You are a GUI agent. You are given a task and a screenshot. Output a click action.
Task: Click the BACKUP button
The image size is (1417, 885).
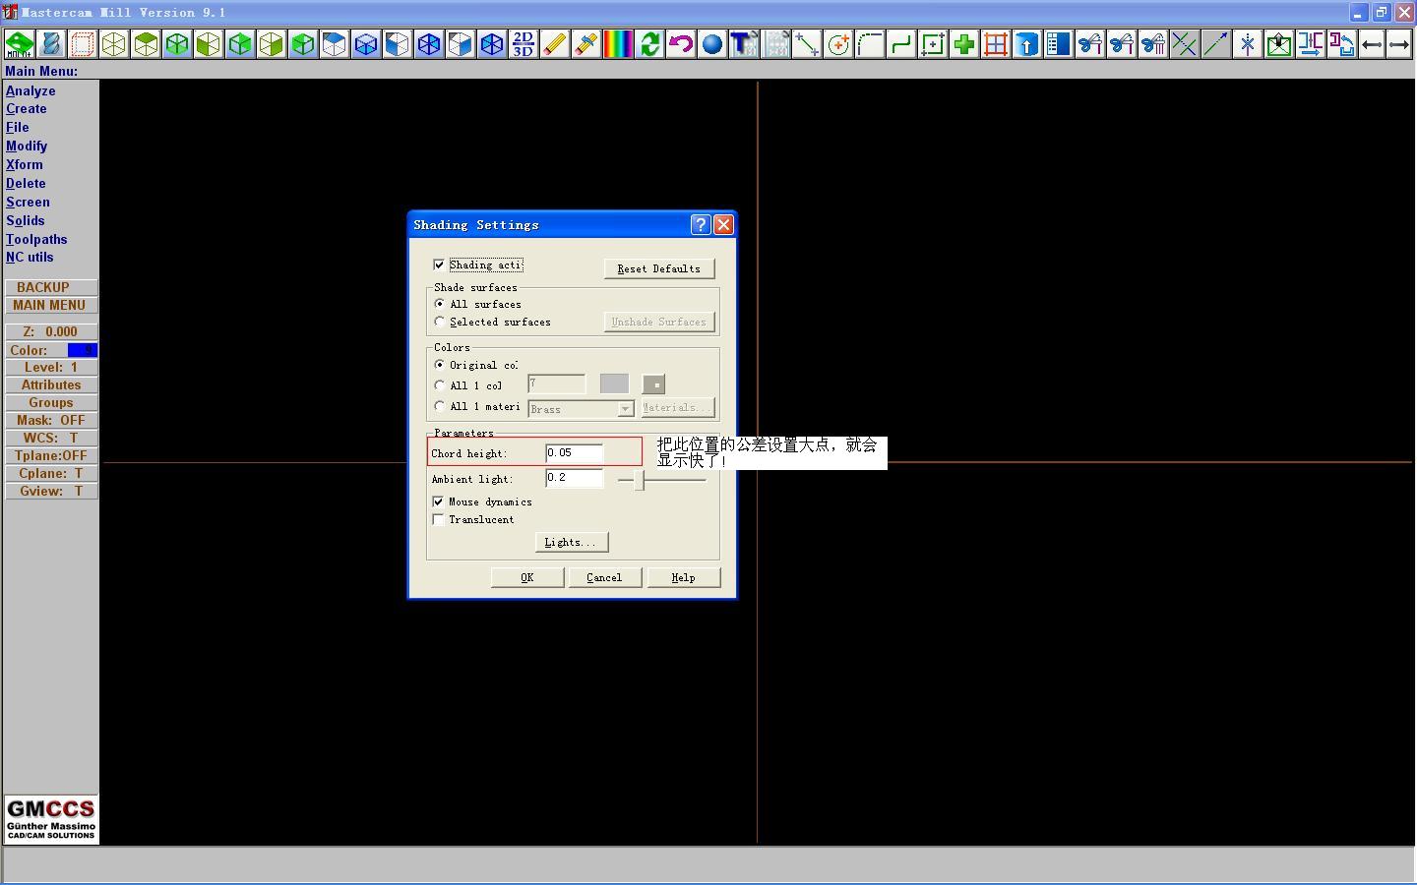pos(51,287)
